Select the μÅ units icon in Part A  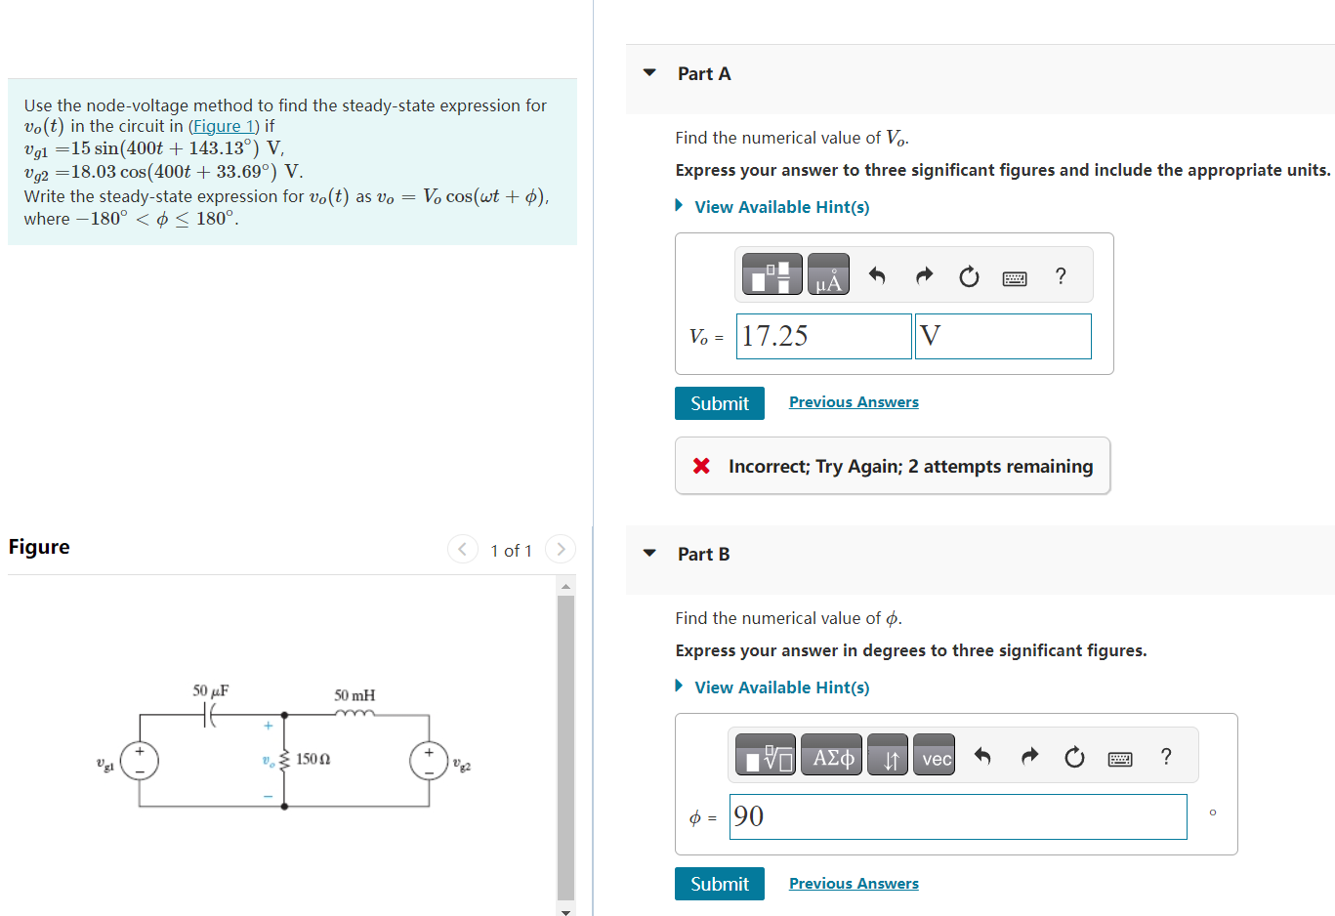coord(828,273)
